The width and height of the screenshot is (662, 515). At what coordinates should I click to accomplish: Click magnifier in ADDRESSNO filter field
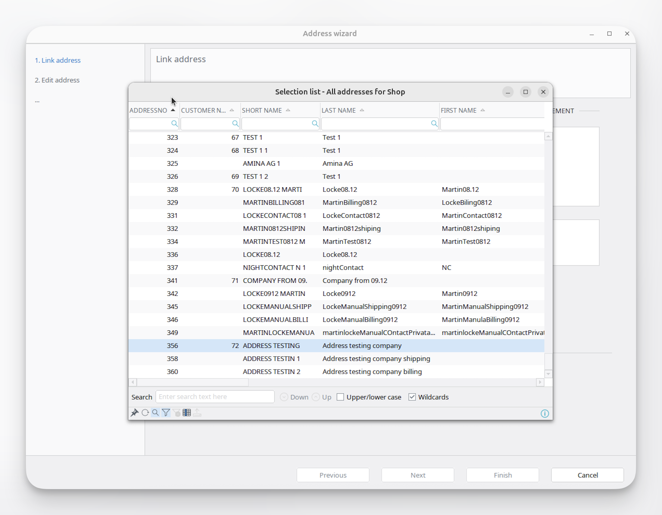pos(174,124)
